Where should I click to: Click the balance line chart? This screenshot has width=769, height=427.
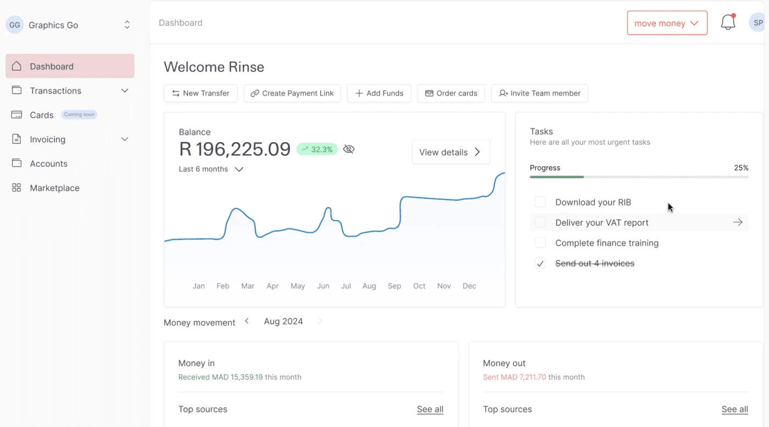coord(335,225)
